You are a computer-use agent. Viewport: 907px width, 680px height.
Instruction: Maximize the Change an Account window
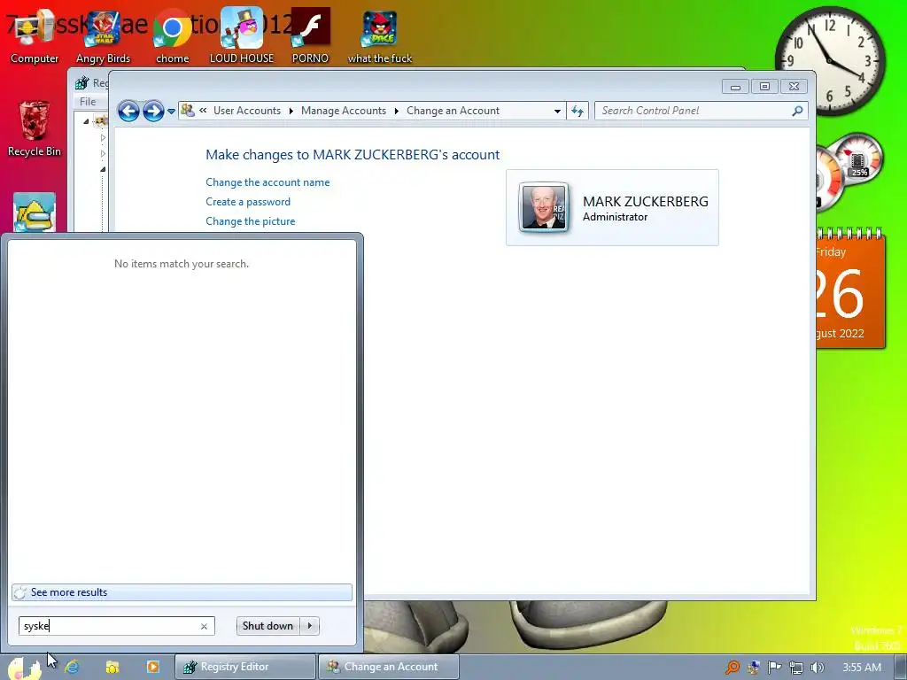[764, 87]
